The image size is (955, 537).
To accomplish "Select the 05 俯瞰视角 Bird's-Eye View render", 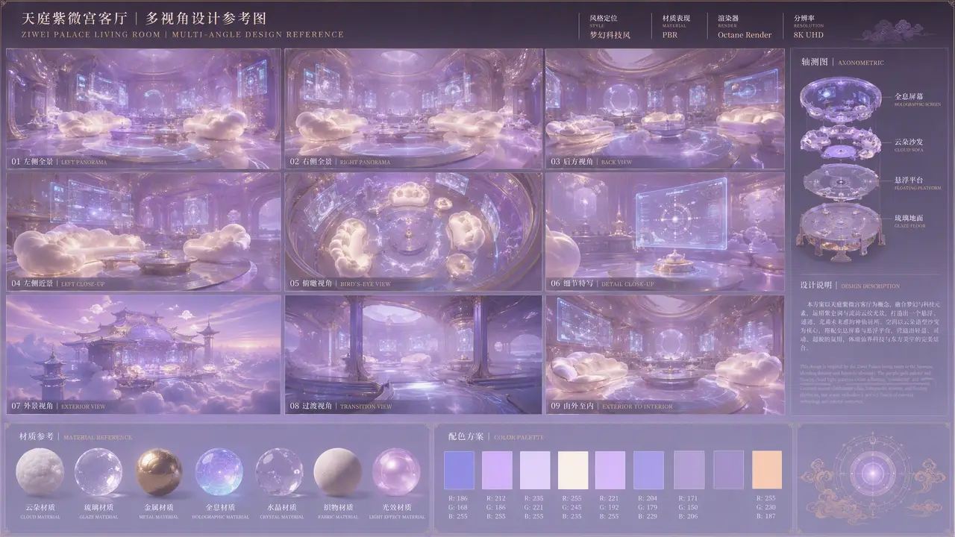I will click(413, 232).
